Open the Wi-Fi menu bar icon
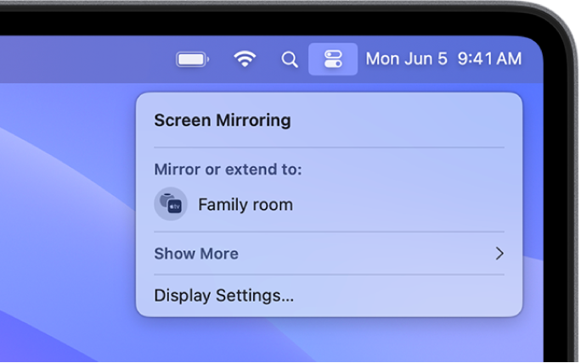Screen dimensions: 581x363 [245, 59]
